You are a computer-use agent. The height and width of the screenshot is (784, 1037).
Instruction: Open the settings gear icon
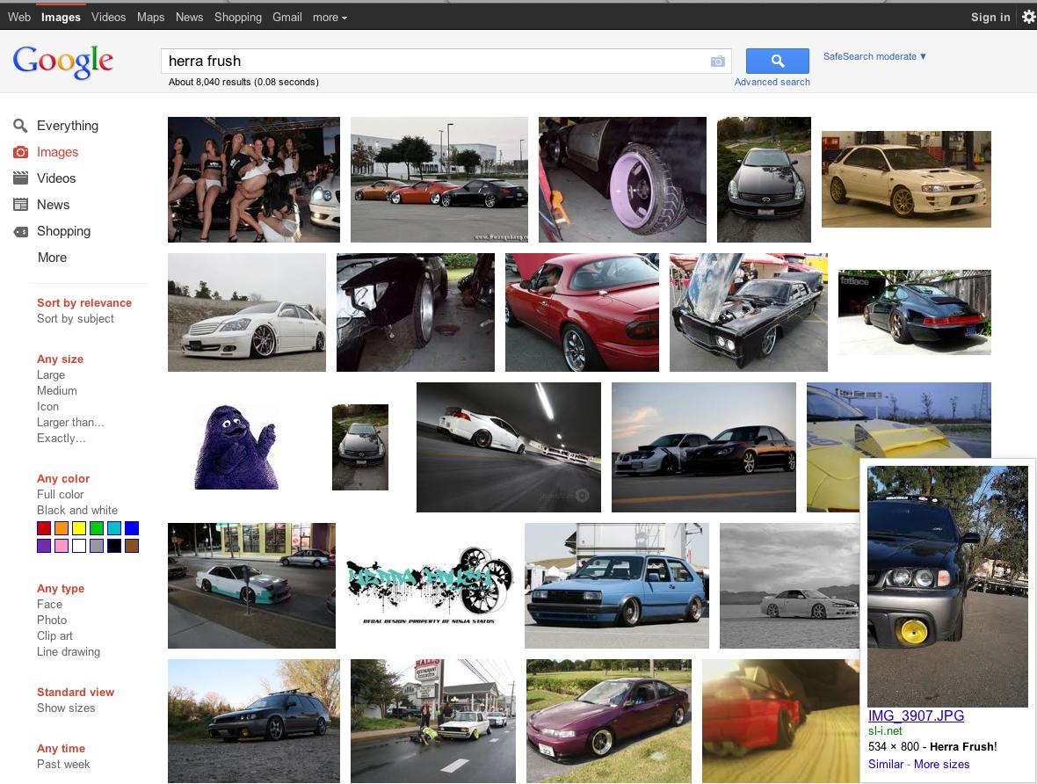1028,17
